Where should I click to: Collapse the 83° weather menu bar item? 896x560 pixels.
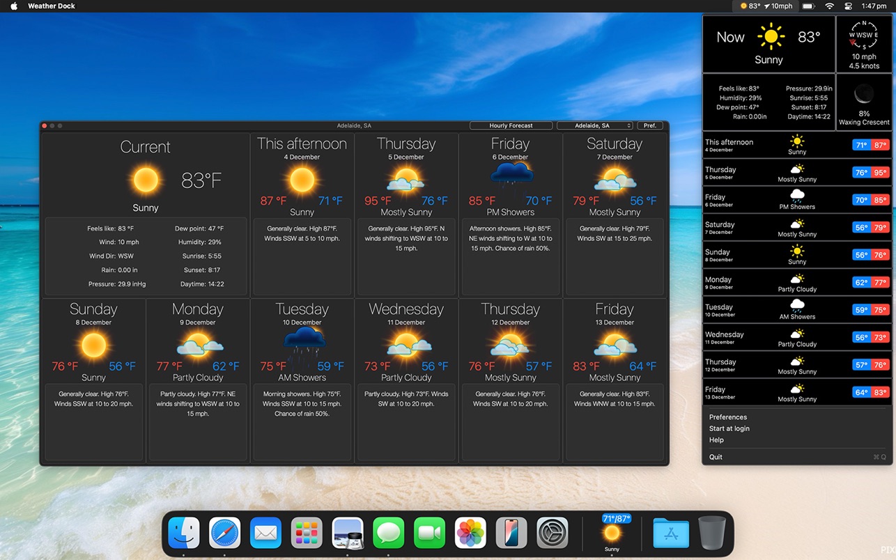pos(766,6)
